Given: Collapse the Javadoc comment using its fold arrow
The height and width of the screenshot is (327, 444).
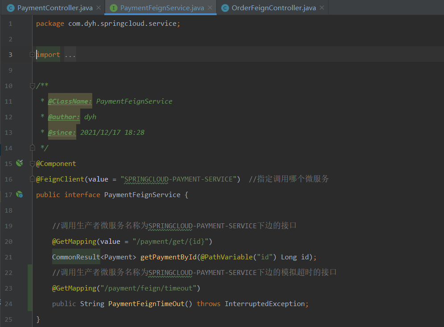Looking at the screenshot, I should [x=31, y=85].
